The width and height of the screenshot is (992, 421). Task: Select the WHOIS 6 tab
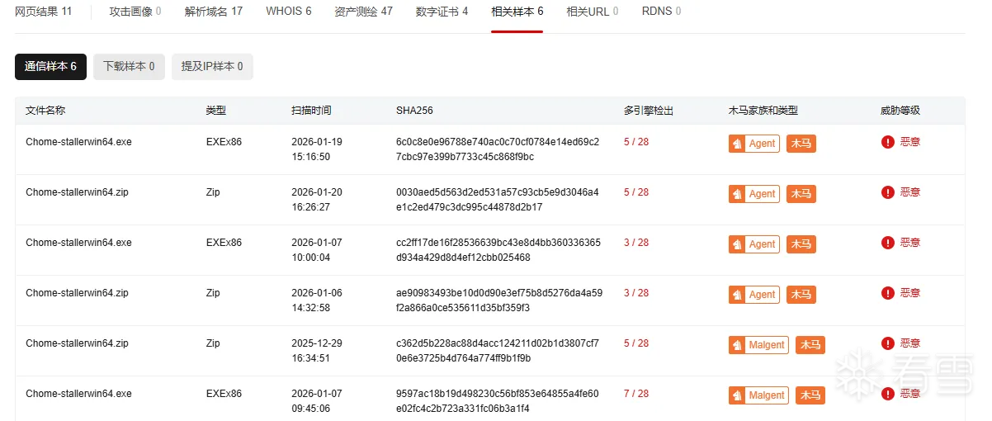click(x=289, y=12)
